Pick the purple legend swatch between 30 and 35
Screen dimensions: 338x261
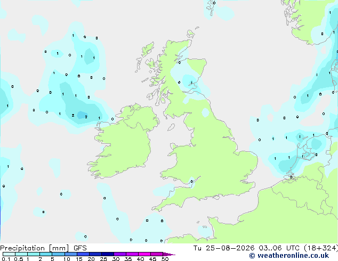[x=120, y=254]
